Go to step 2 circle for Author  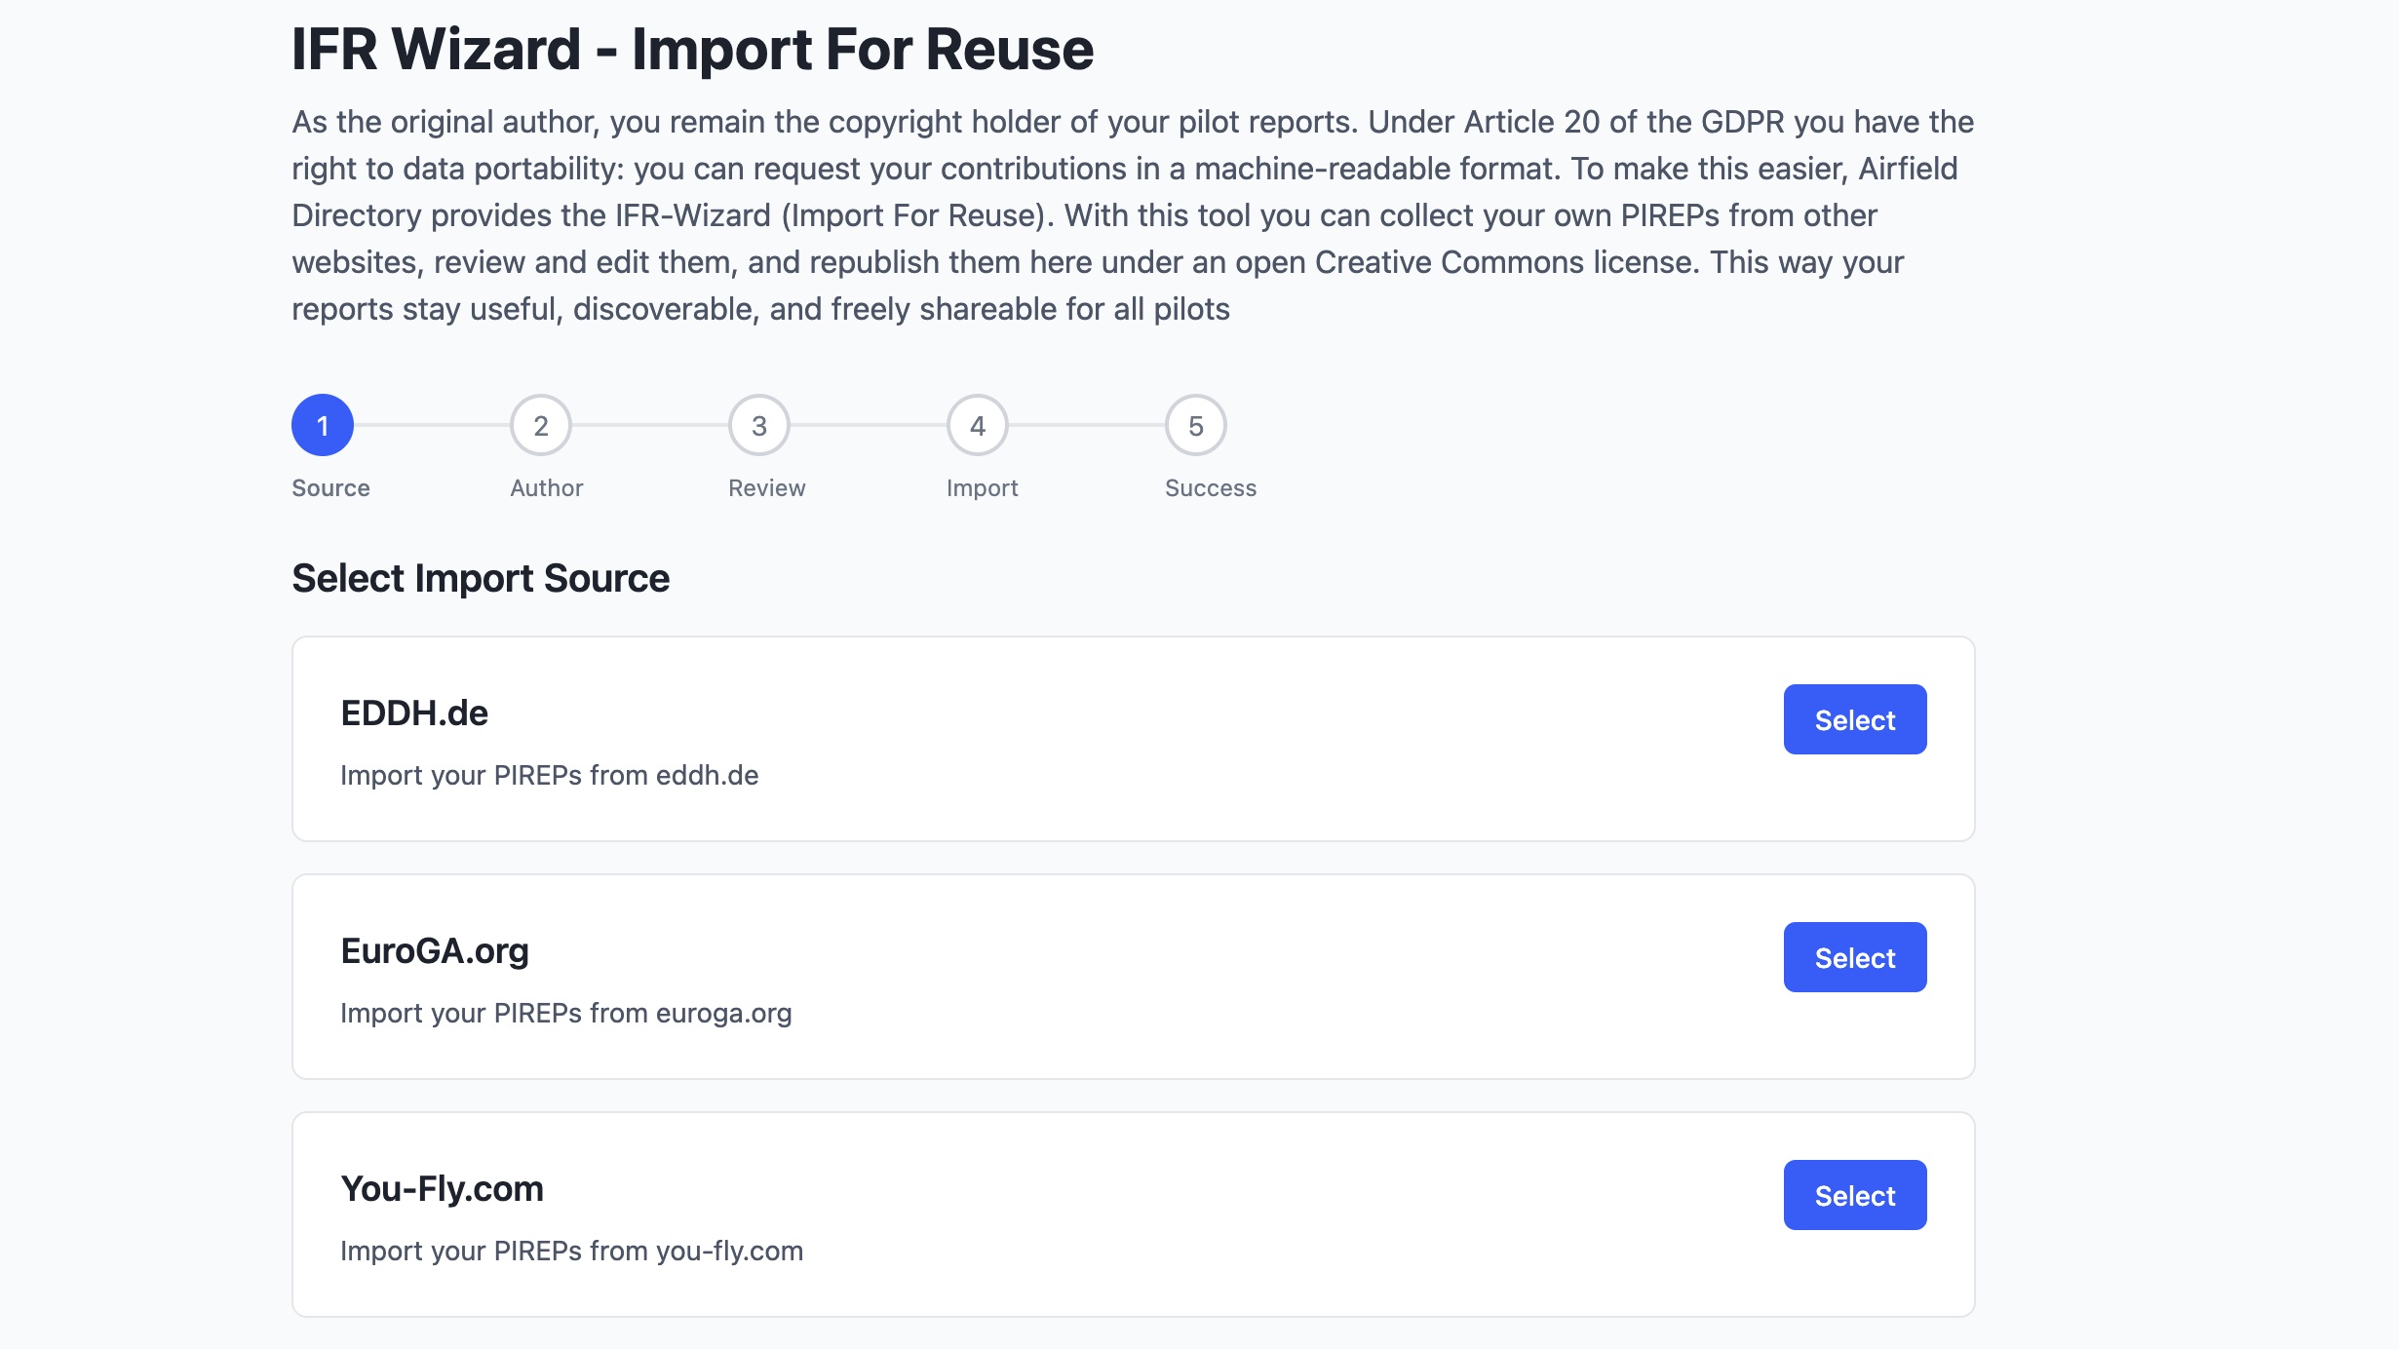pyautogui.click(x=540, y=425)
